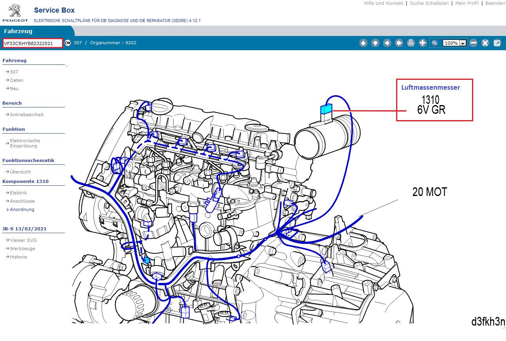Open the 100% zoom level dropdown
Image resolution: width=506 pixels, height=341 pixels.
click(462, 43)
